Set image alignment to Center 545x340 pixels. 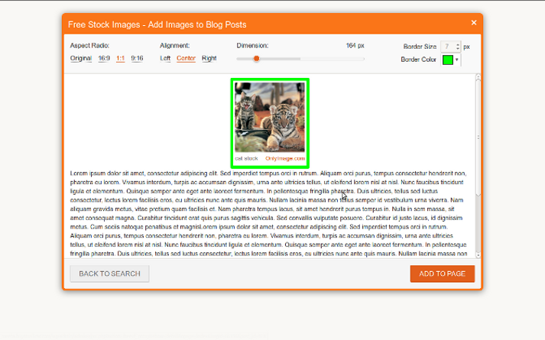[x=186, y=58]
